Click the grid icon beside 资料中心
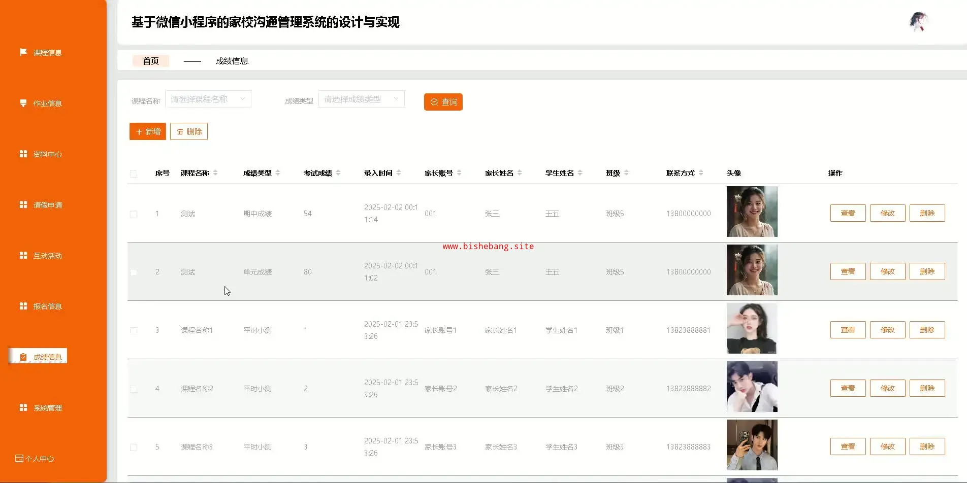967x483 pixels. point(23,154)
